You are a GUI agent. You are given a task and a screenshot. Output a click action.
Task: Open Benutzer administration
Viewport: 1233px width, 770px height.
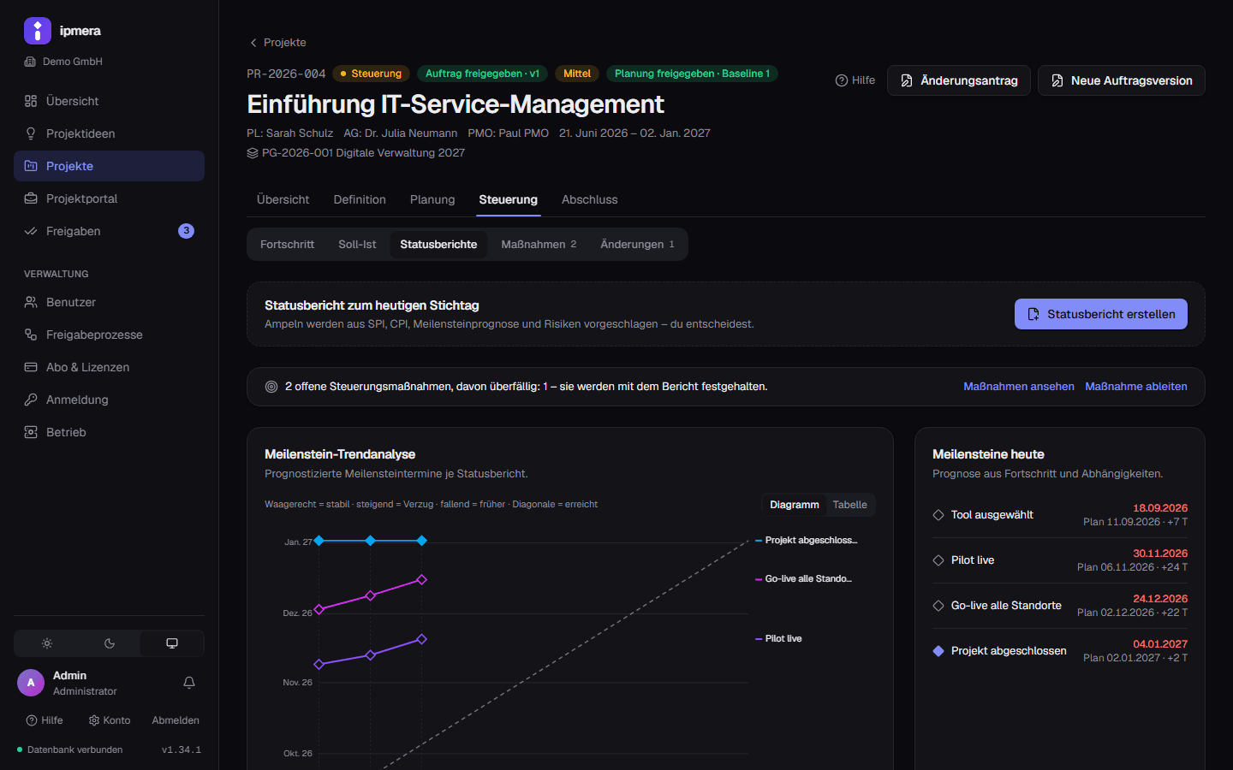(x=109, y=302)
